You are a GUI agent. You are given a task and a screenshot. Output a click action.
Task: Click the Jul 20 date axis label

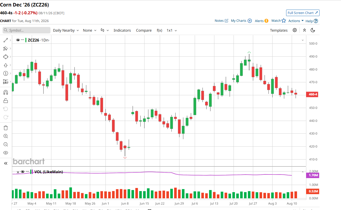coord(234,204)
